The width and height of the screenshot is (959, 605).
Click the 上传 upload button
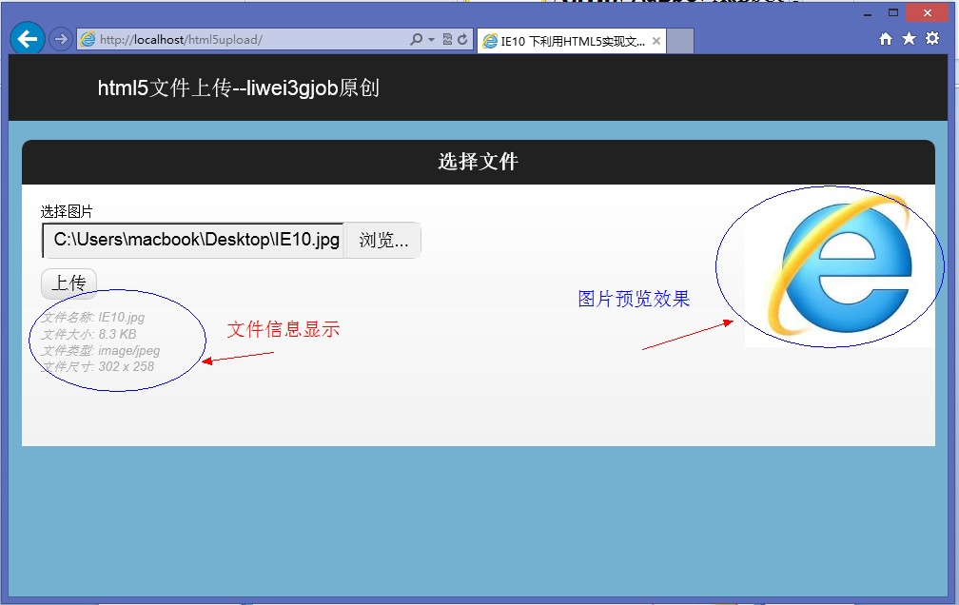tap(68, 283)
